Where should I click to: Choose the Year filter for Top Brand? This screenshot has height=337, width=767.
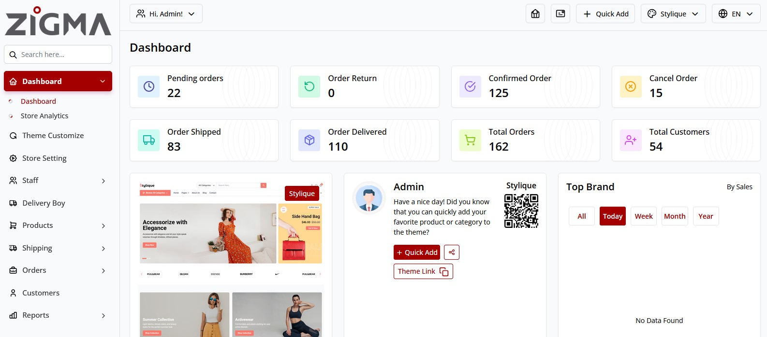(706, 216)
